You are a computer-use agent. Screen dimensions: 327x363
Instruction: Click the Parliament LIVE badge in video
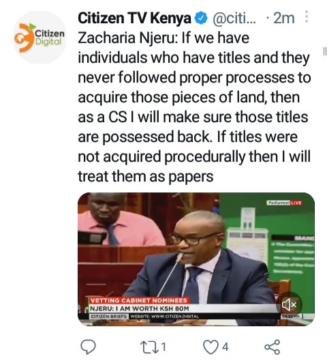[284, 203]
